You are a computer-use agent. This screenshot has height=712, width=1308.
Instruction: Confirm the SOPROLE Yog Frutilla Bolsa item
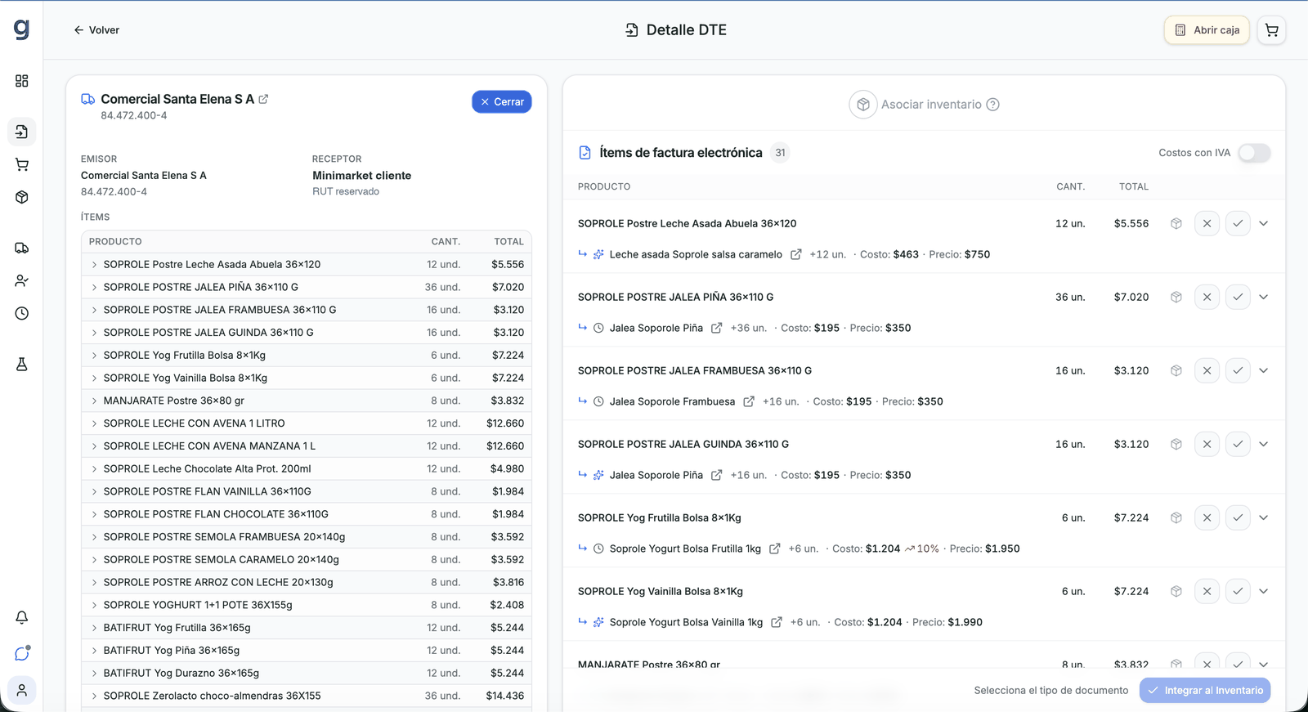1238,517
